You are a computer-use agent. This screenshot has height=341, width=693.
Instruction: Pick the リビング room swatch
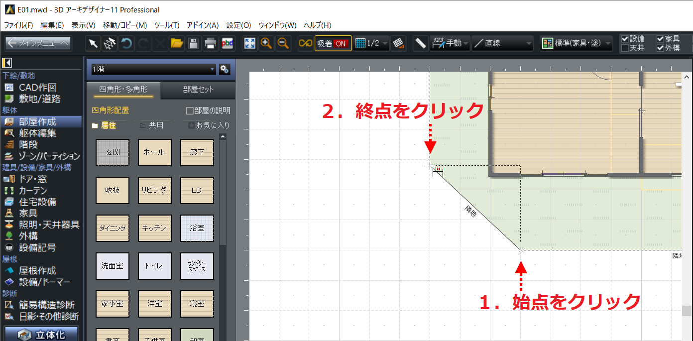pyautogui.click(x=155, y=190)
